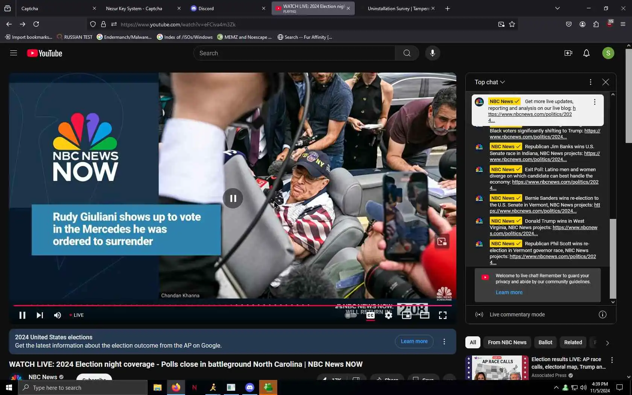This screenshot has height=395, width=632.
Task: Open the MEMZ and Noescape bookmark
Action: point(244,37)
